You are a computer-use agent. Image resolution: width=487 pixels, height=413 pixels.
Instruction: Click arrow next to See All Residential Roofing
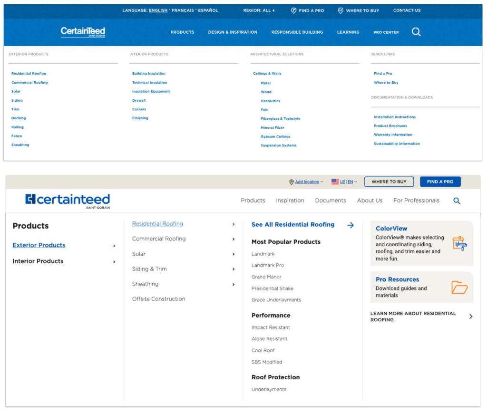(351, 225)
